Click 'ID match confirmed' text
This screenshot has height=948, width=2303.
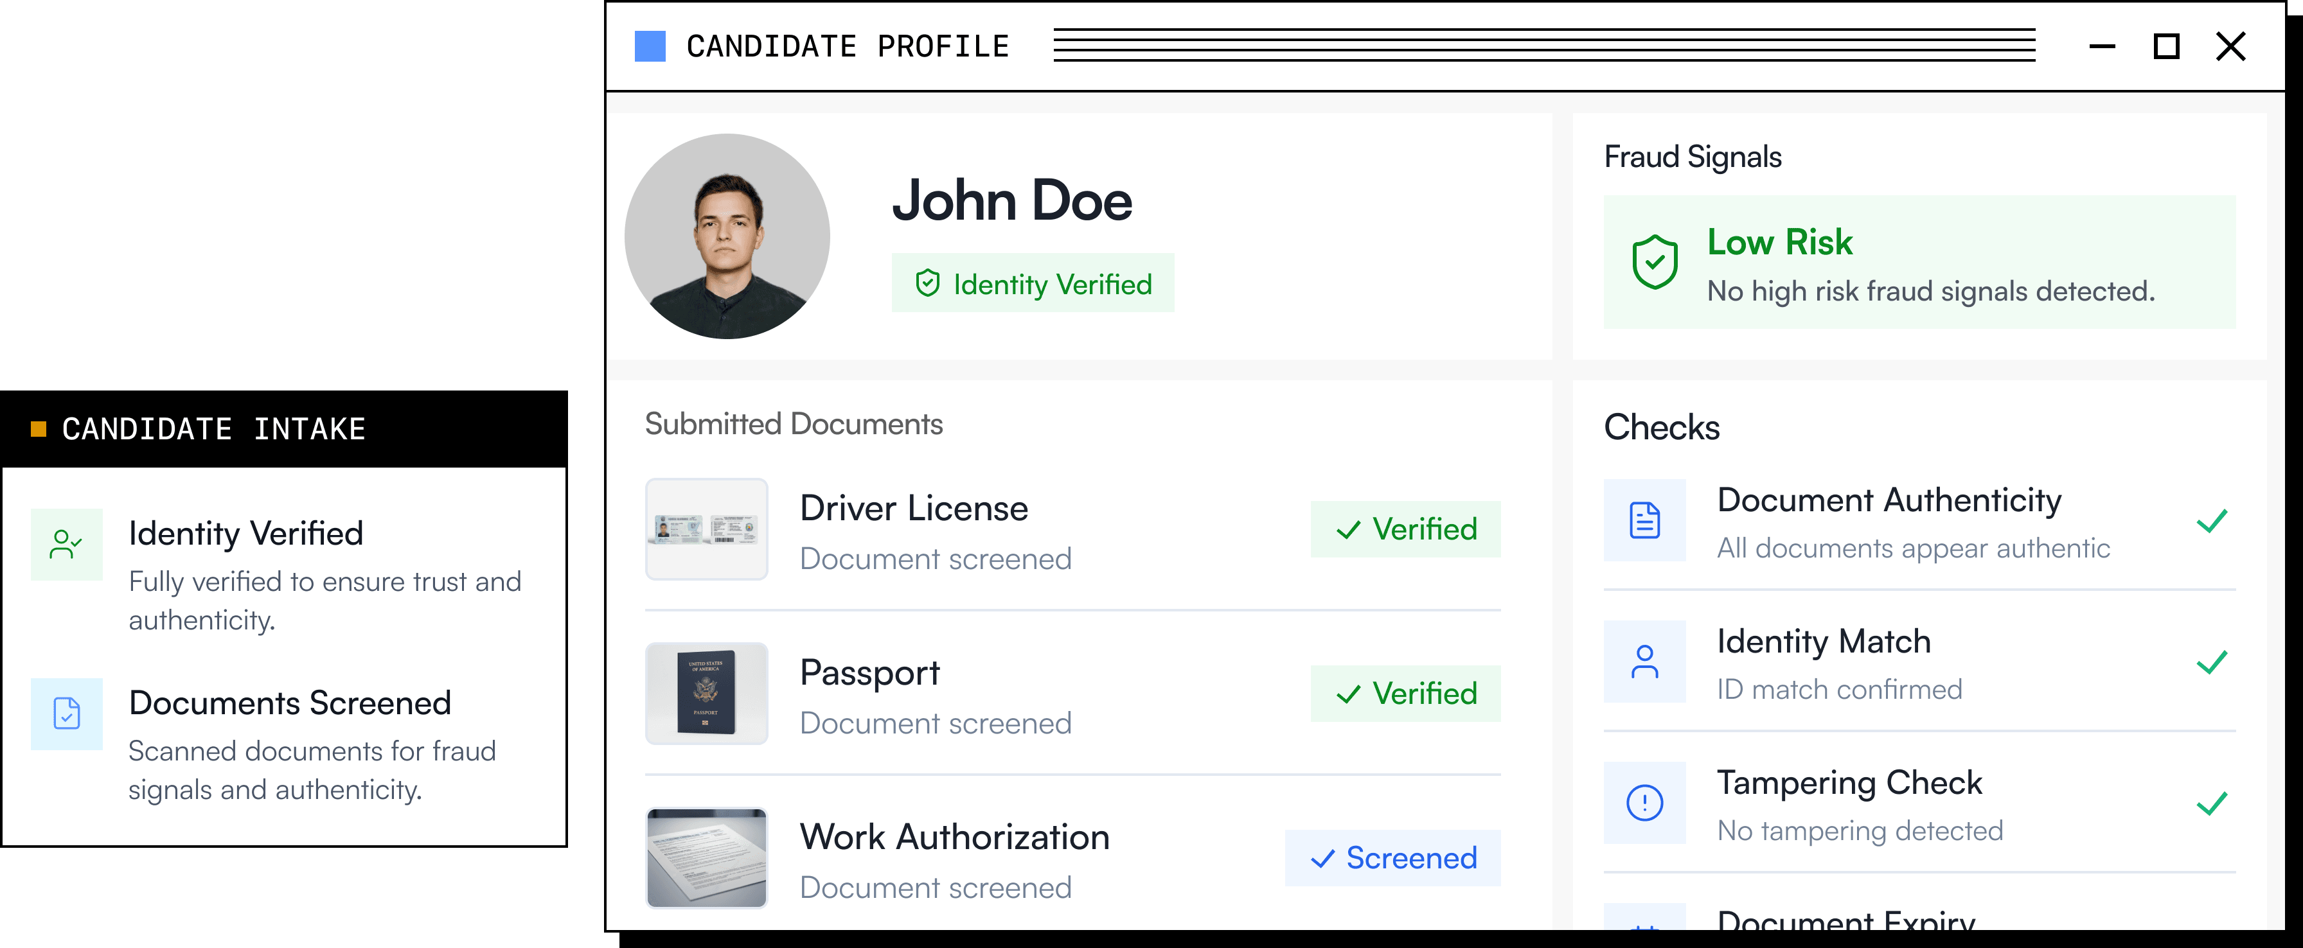[1839, 690]
